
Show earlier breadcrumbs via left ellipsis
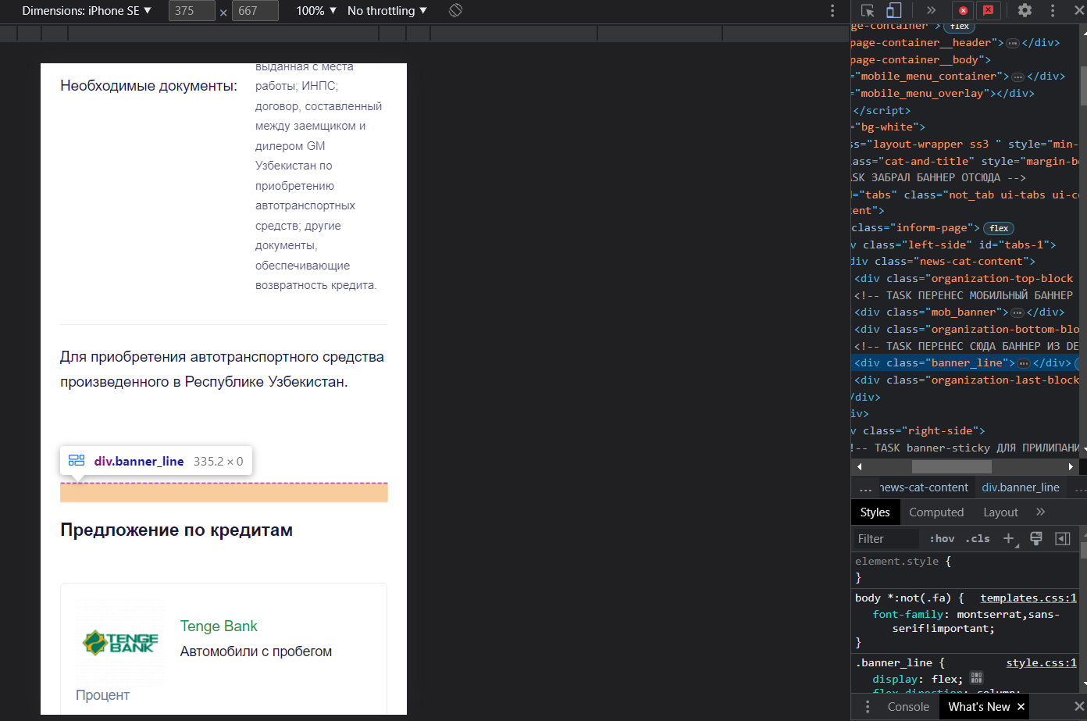(x=865, y=488)
